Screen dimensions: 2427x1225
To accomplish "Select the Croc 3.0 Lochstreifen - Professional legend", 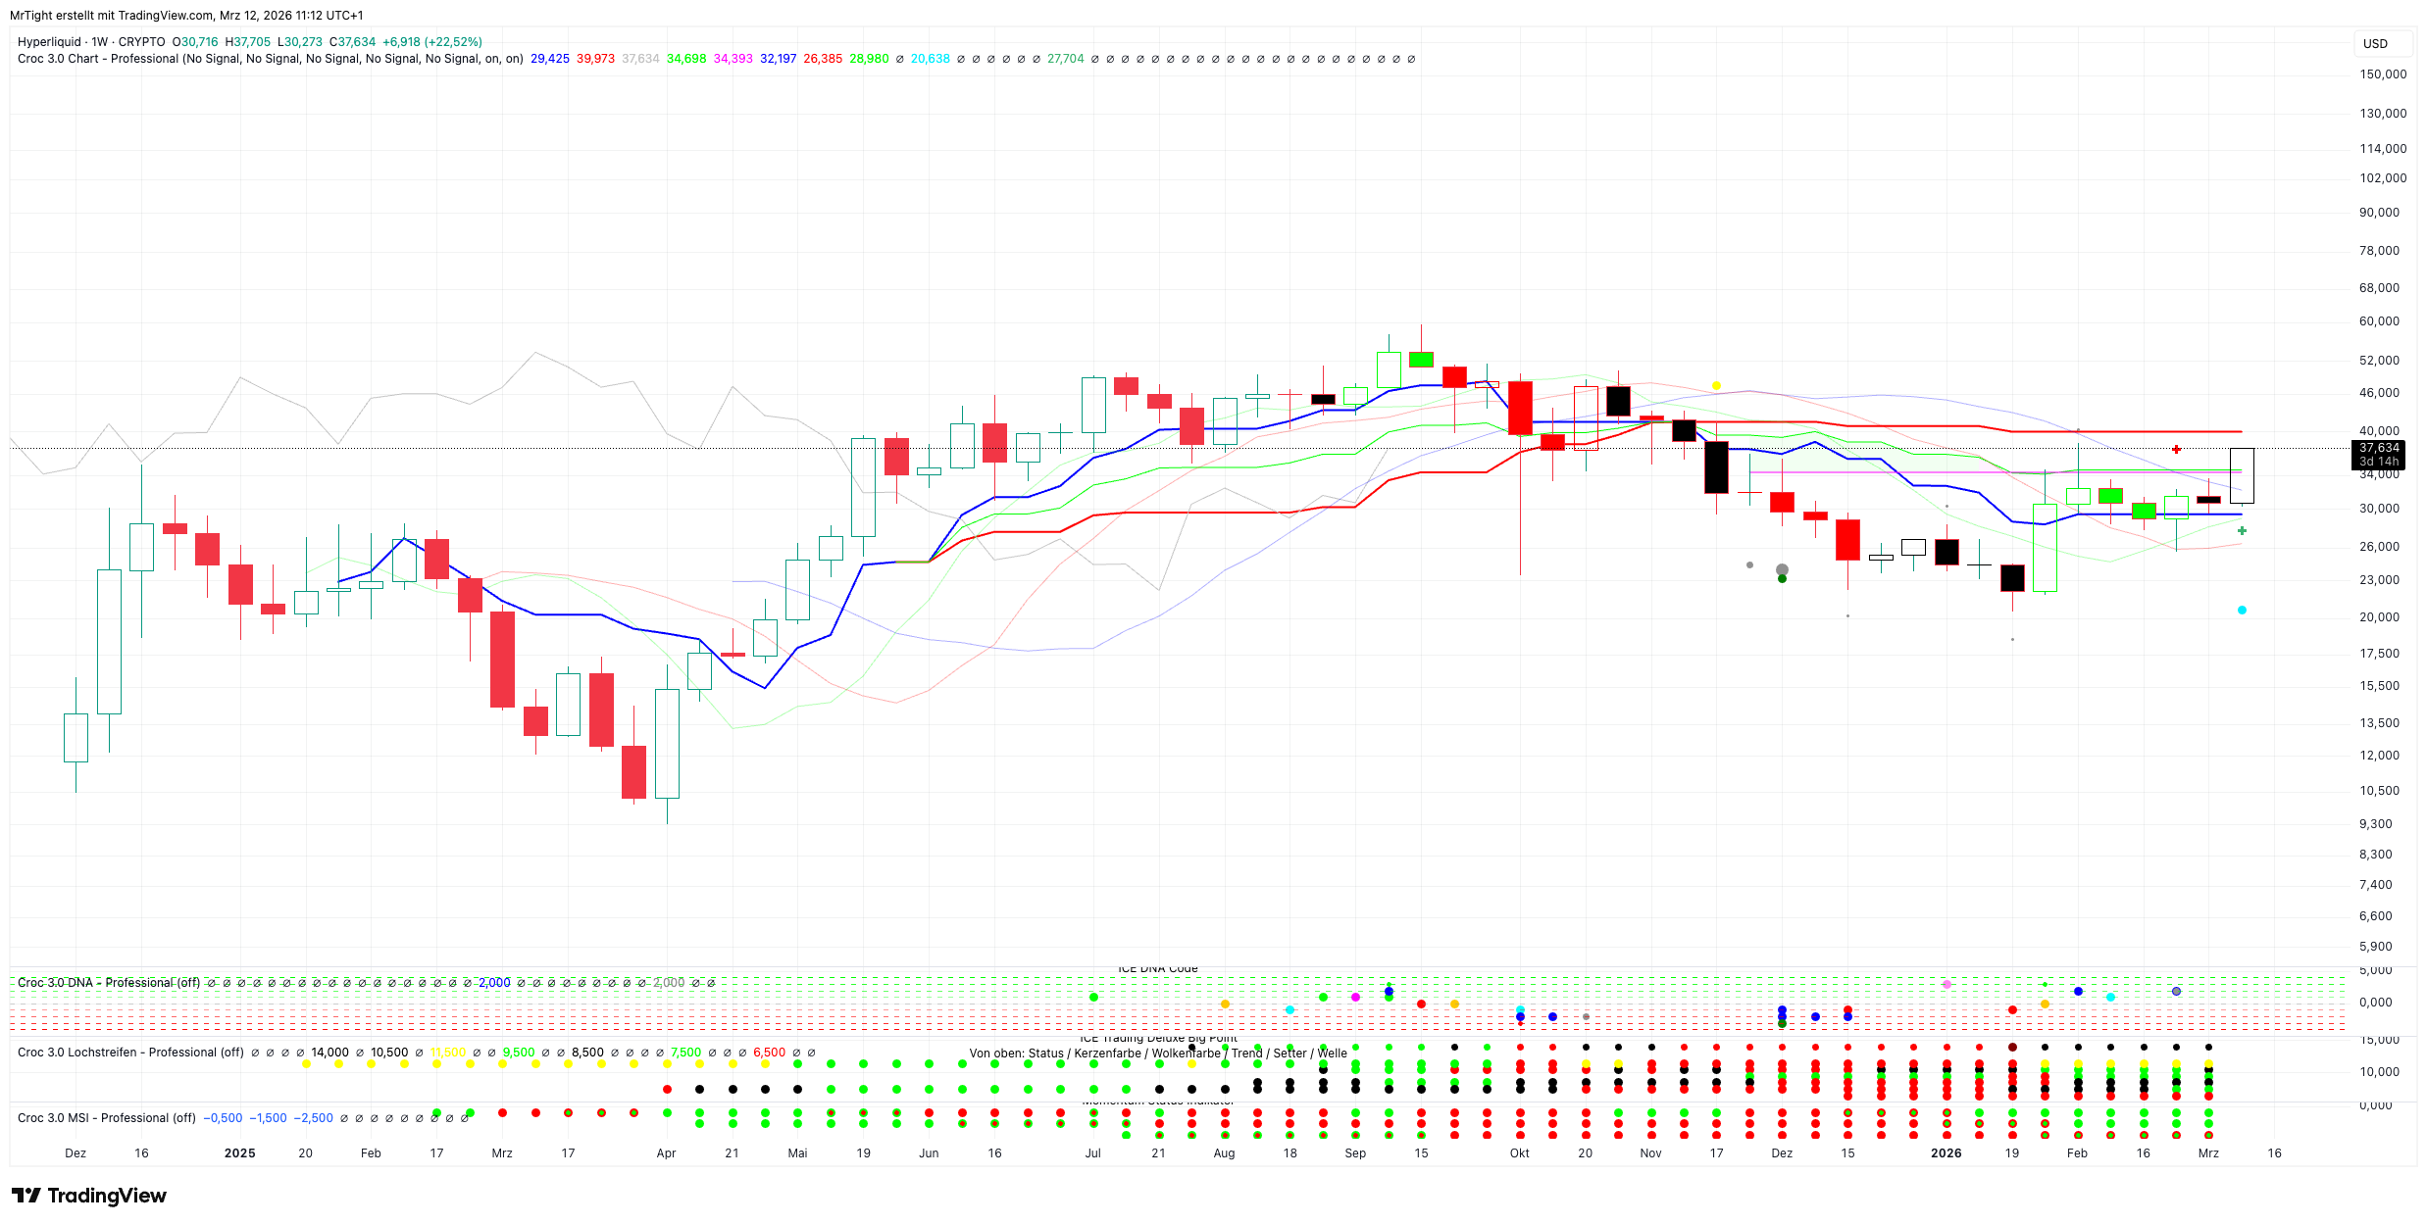I will [x=130, y=1053].
